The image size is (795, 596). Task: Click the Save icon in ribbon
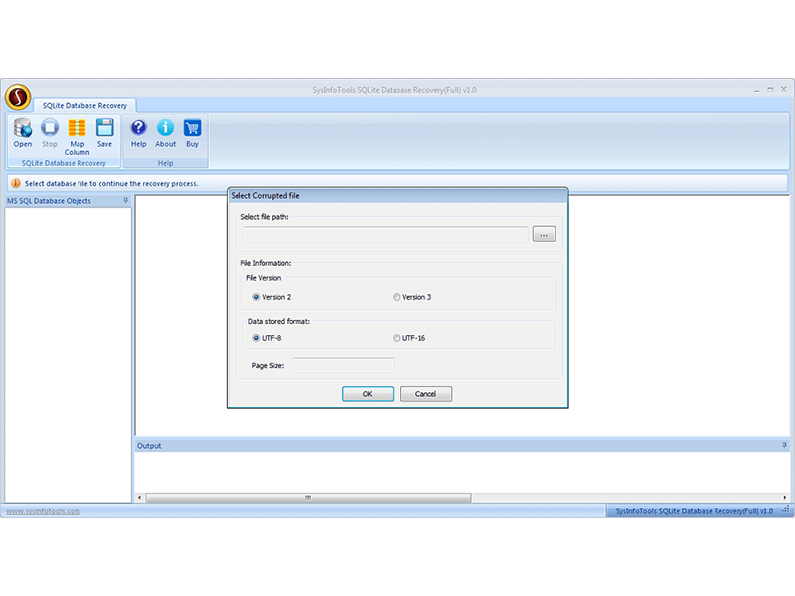click(105, 128)
